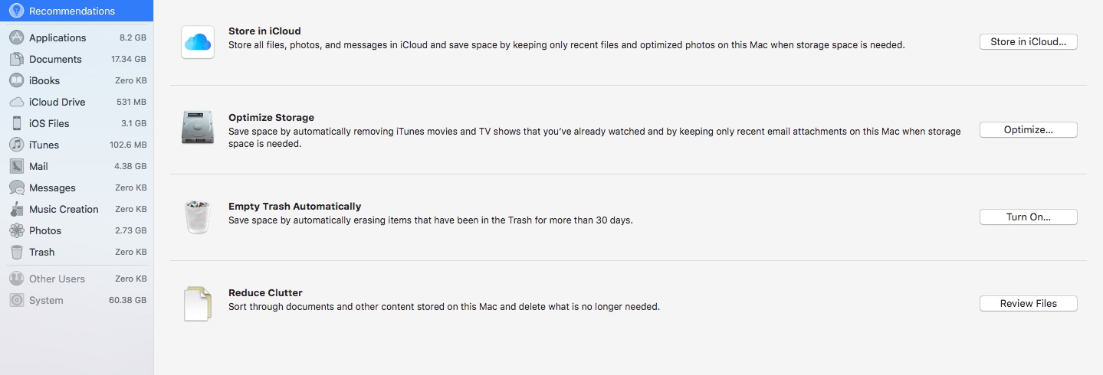Click the Review Files button

pyautogui.click(x=1028, y=304)
